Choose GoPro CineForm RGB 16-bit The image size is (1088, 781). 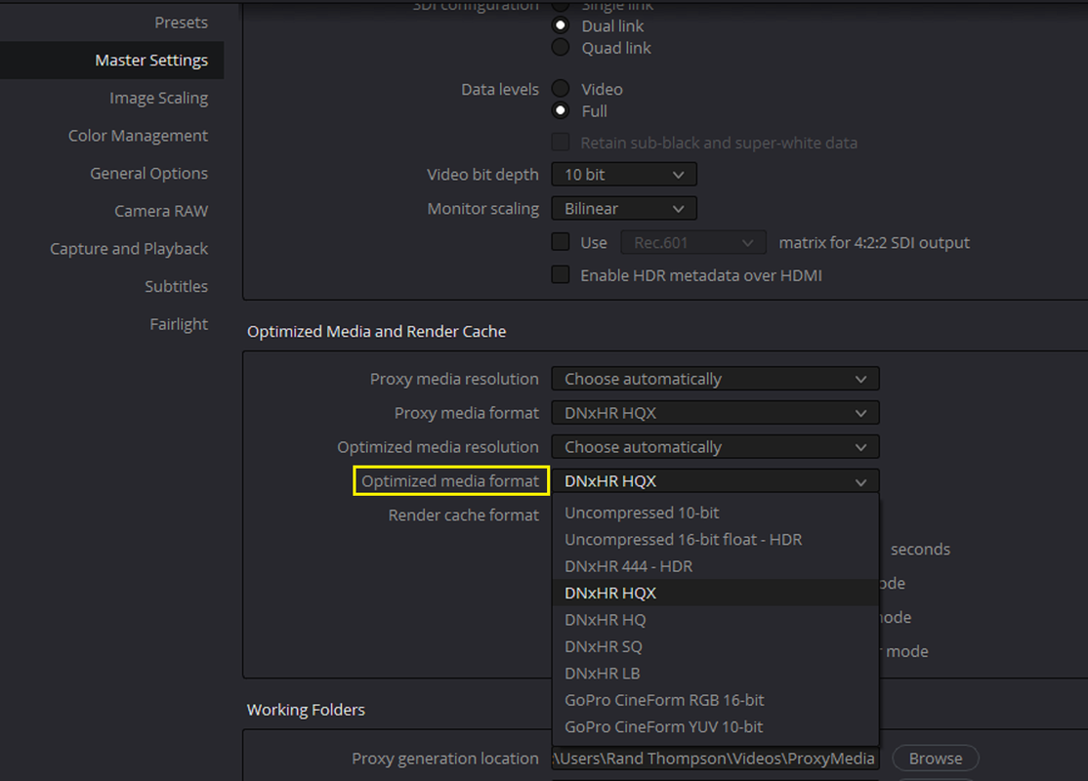point(715,701)
